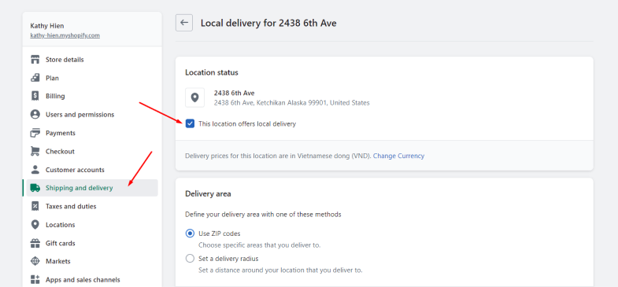Select the Use ZIP codes option
This screenshot has height=287, width=618.
click(x=190, y=234)
